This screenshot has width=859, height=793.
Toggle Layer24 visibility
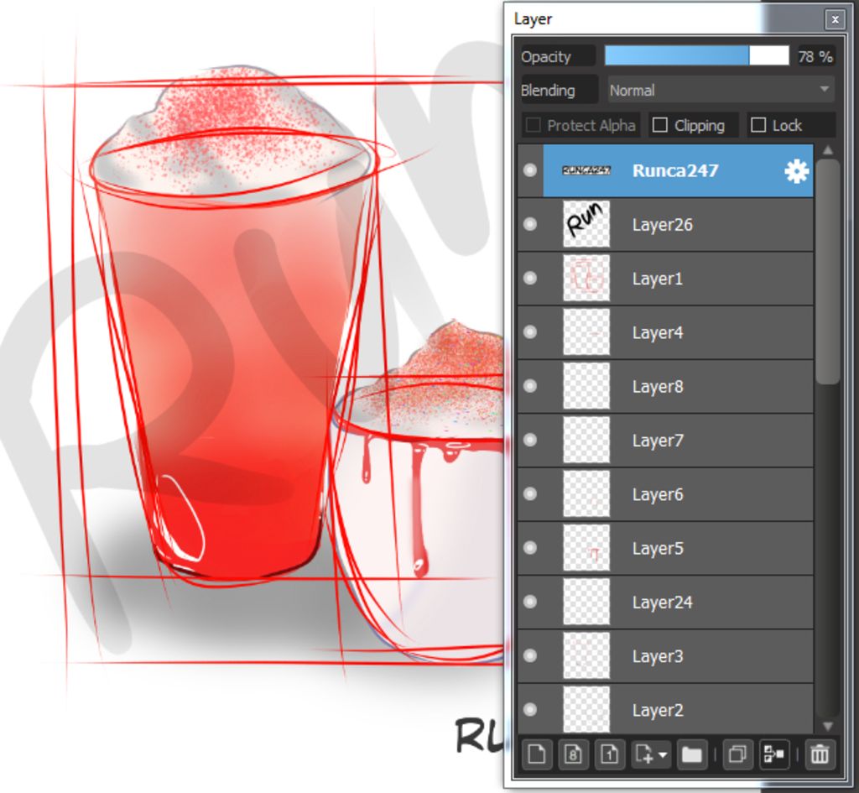tap(530, 602)
